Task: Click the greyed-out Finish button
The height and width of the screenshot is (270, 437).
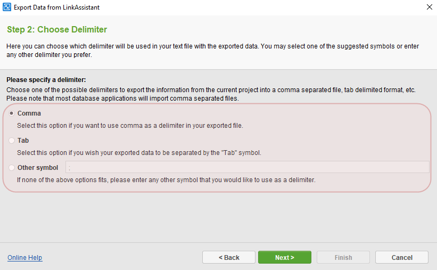Action: 343,258
